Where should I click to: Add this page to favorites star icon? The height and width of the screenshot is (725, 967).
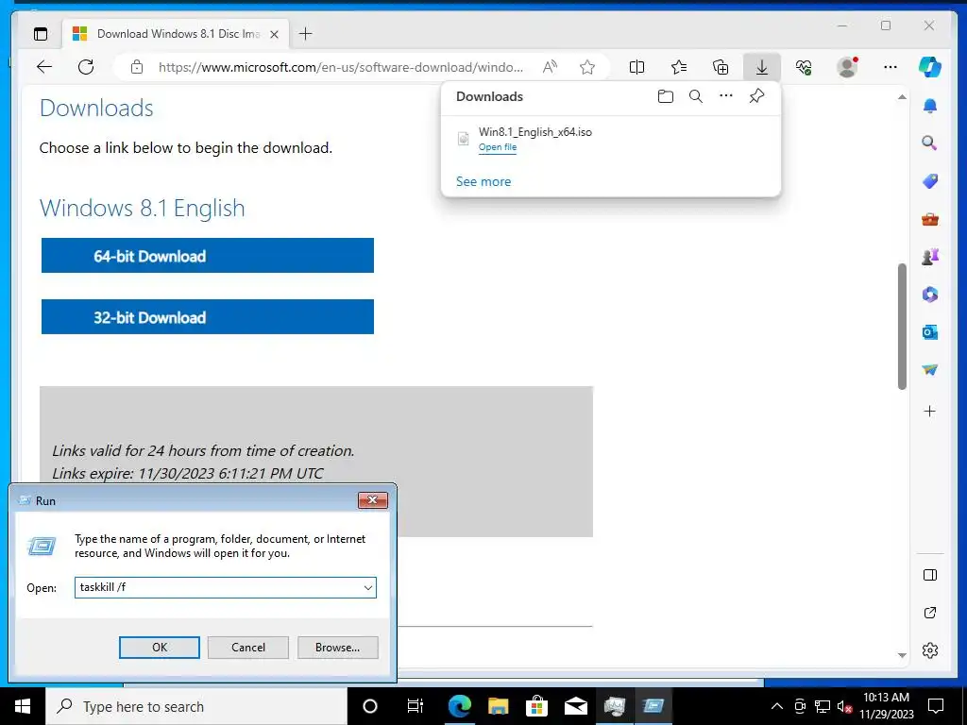587,67
